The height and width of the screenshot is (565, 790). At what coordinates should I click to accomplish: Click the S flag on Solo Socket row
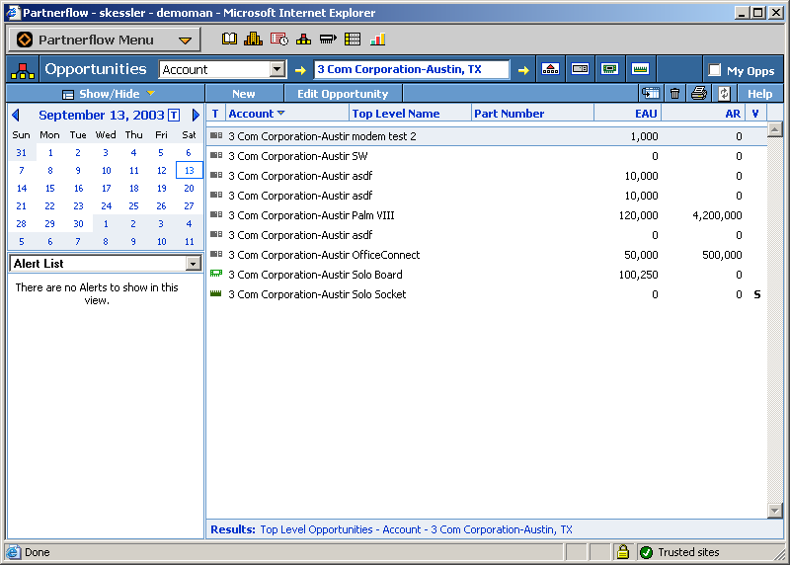(756, 294)
